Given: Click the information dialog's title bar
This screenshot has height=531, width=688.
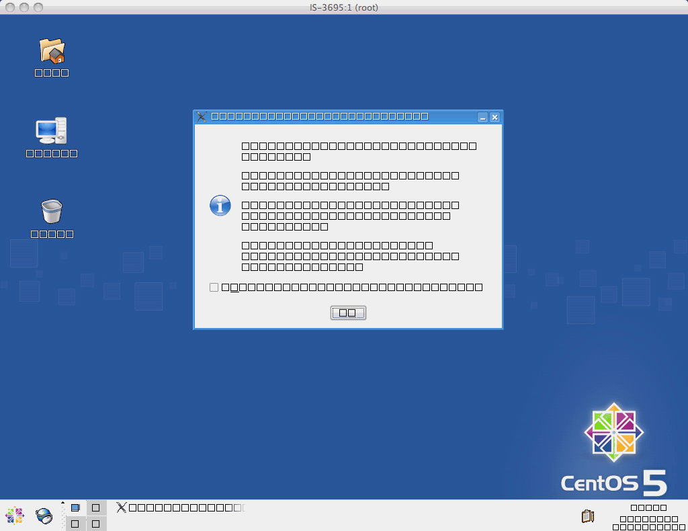Looking at the screenshot, I should pos(336,117).
